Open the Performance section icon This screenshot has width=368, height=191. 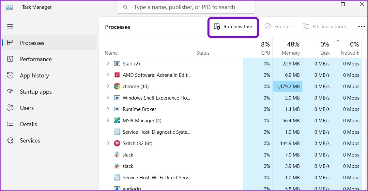(x=10, y=59)
